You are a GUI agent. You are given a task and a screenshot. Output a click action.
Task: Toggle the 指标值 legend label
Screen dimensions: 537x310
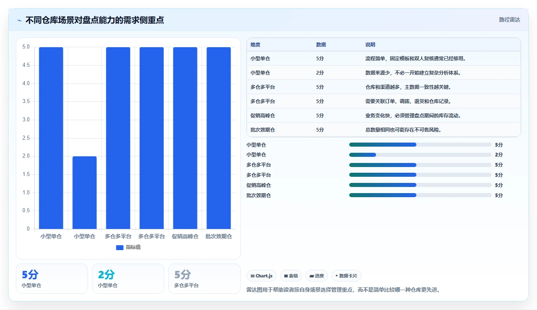click(x=133, y=247)
